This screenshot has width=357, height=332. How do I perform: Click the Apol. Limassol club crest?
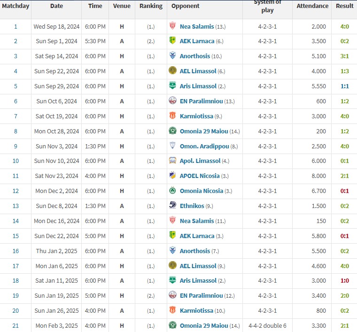pos(172,161)
